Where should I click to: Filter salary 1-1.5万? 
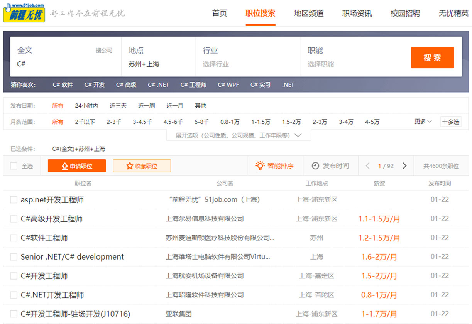[261, 122]
